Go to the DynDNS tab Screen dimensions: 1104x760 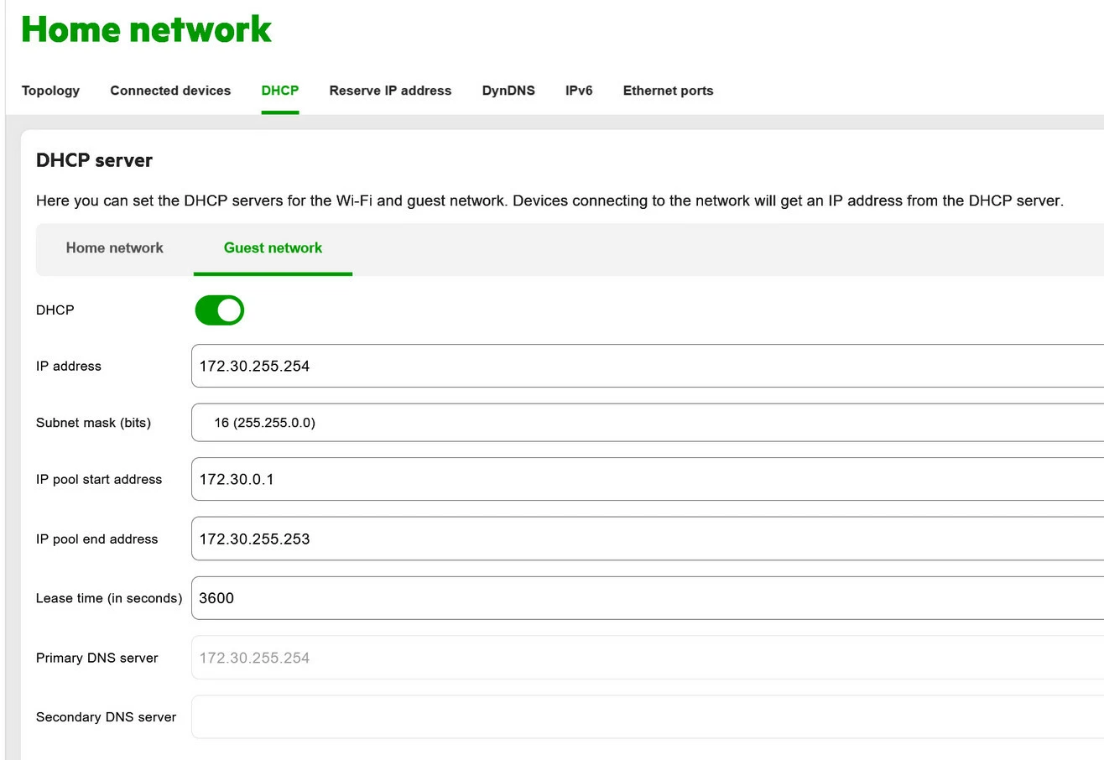[508, 91]
